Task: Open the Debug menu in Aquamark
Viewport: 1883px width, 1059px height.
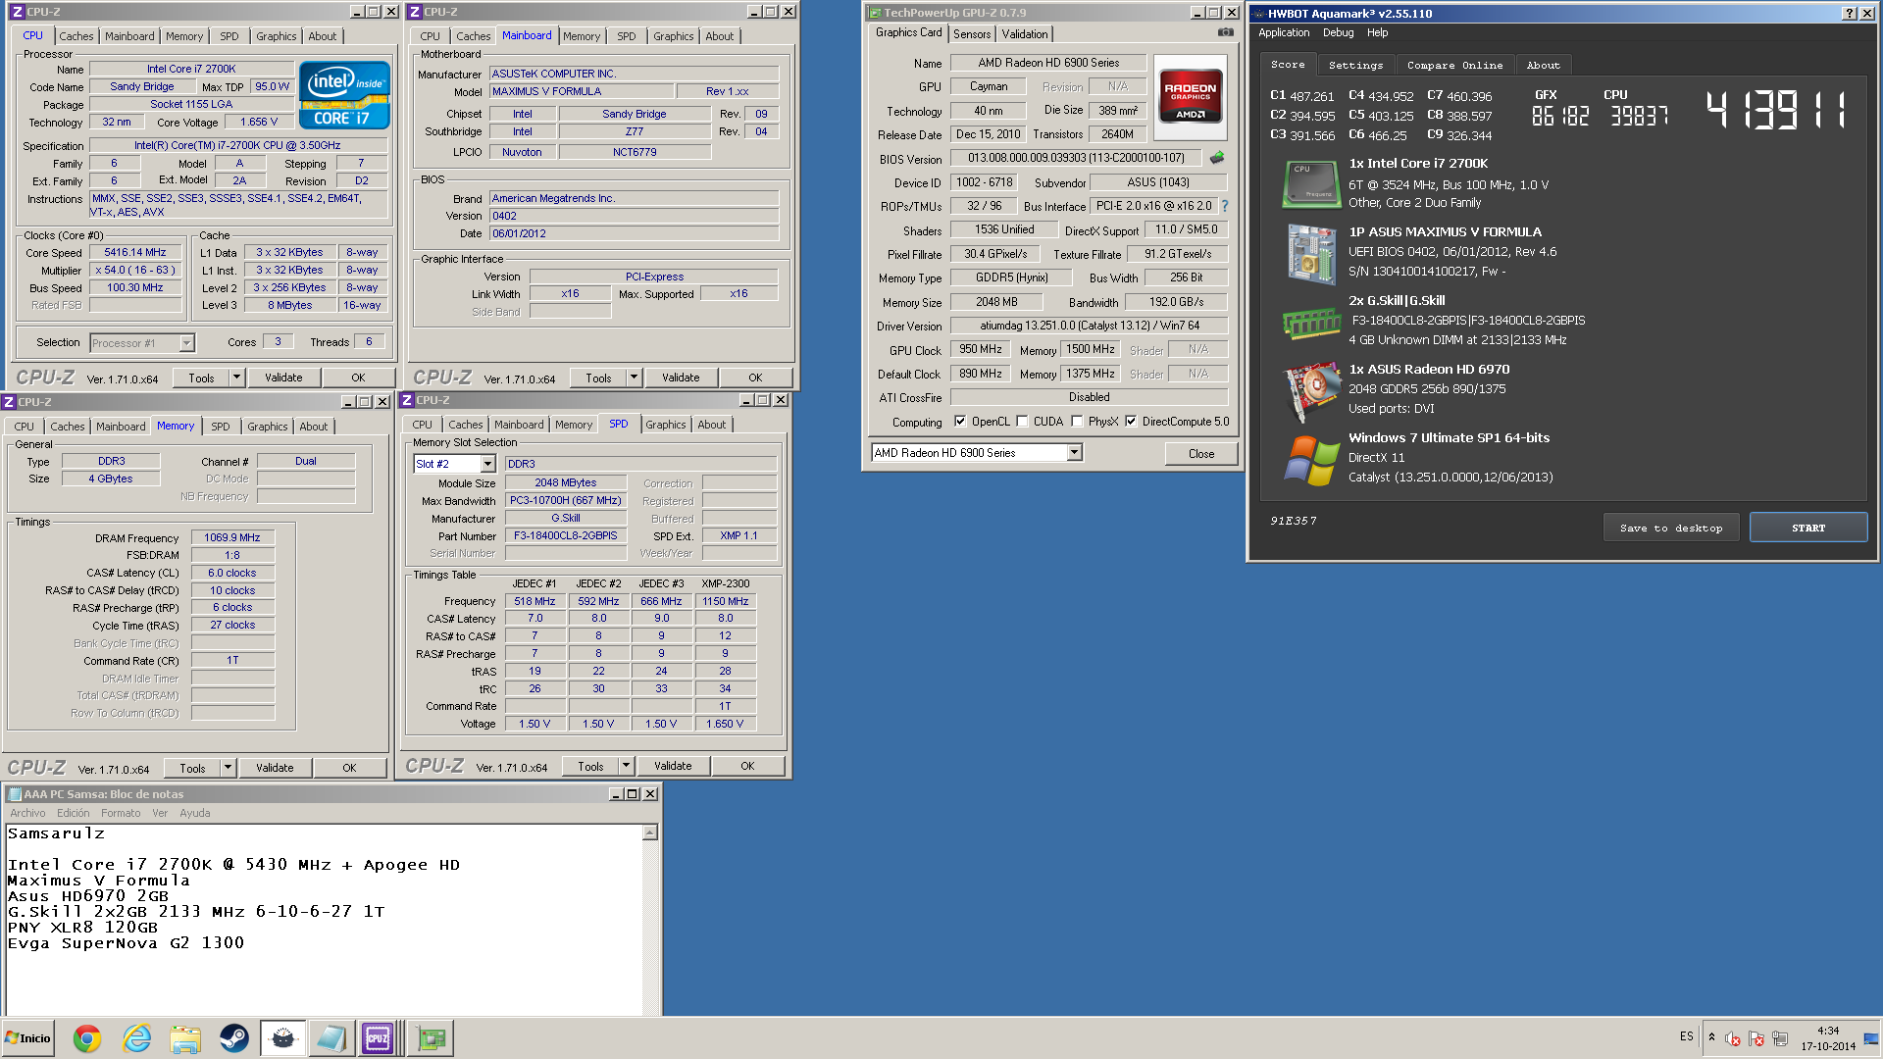Action: [x=1338, y=32]
